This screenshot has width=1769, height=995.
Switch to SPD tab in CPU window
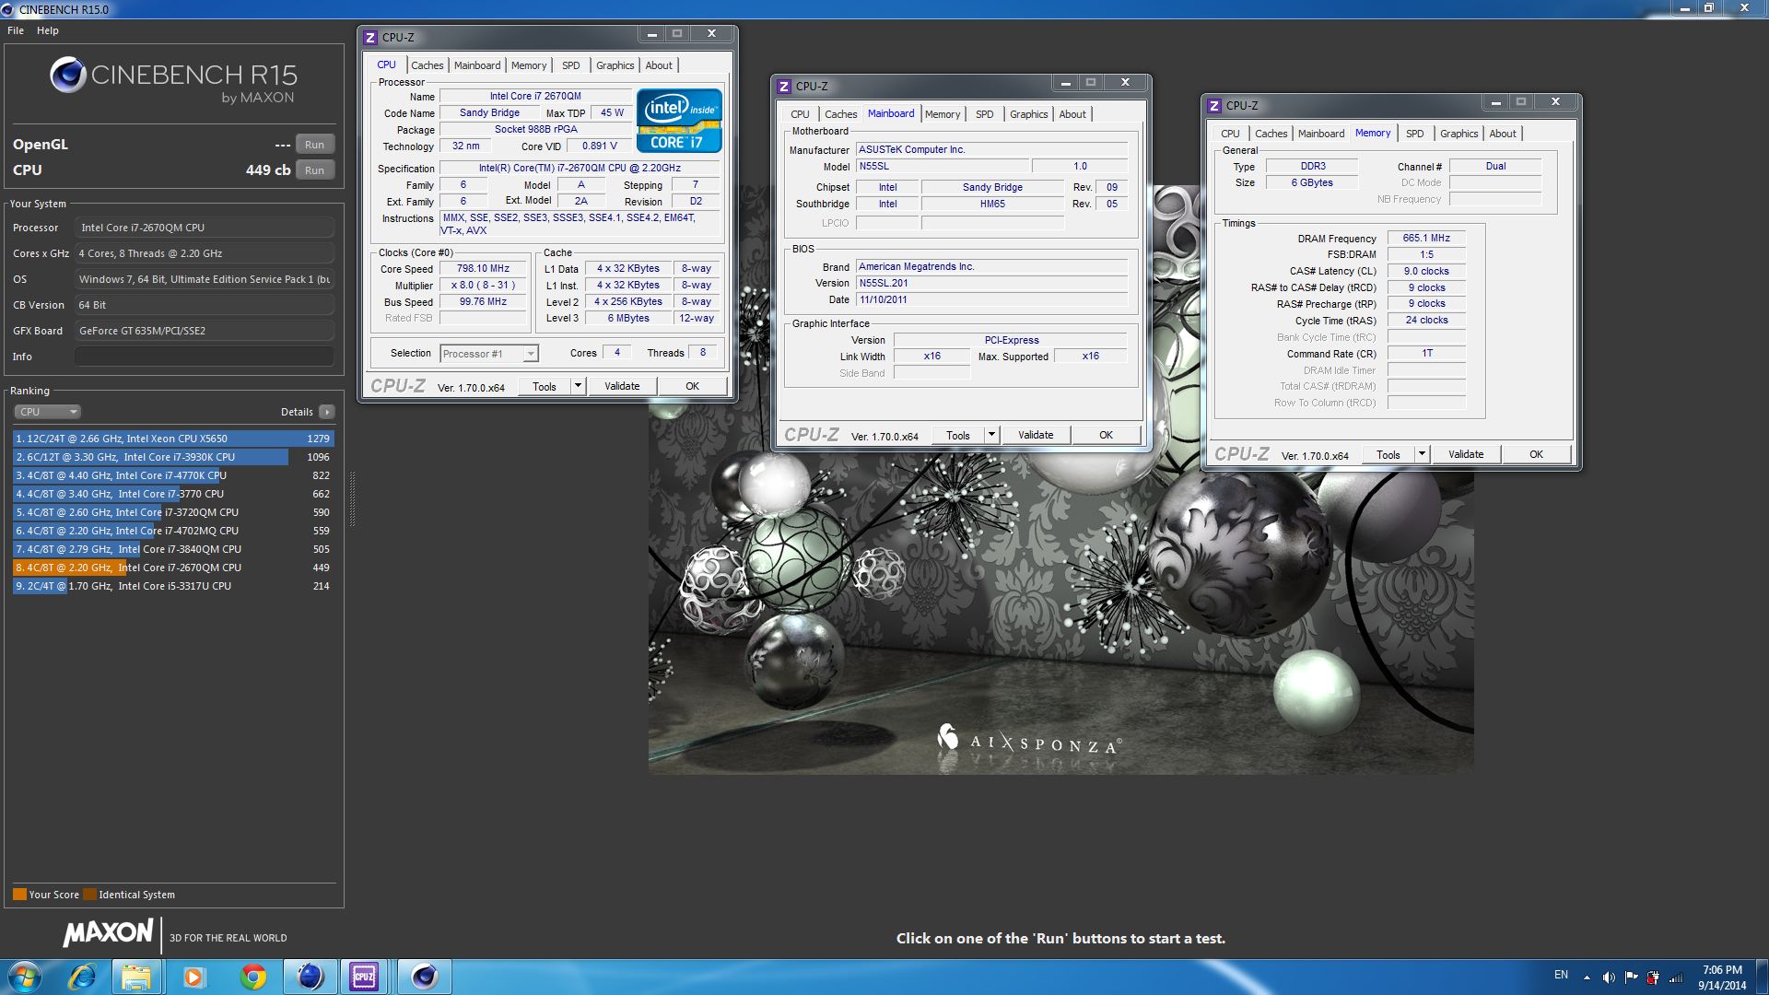(x=571, y=65)
